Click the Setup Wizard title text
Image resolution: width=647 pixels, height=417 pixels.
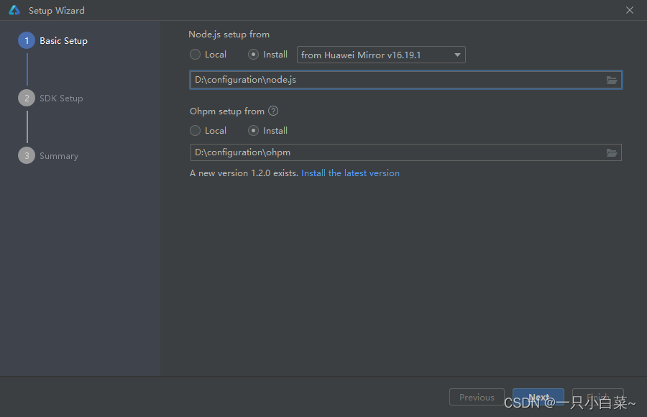click(57, 10)
